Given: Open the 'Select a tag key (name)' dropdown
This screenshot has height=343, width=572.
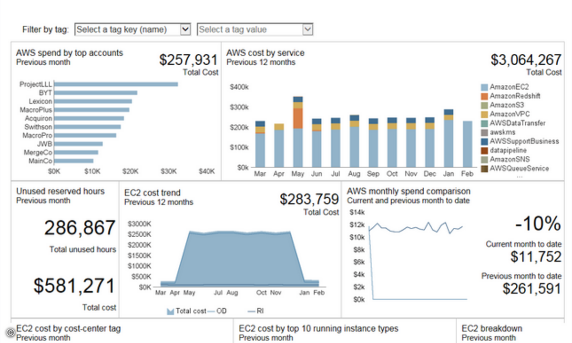Looking at the screenshot, I should click(133, 30).
